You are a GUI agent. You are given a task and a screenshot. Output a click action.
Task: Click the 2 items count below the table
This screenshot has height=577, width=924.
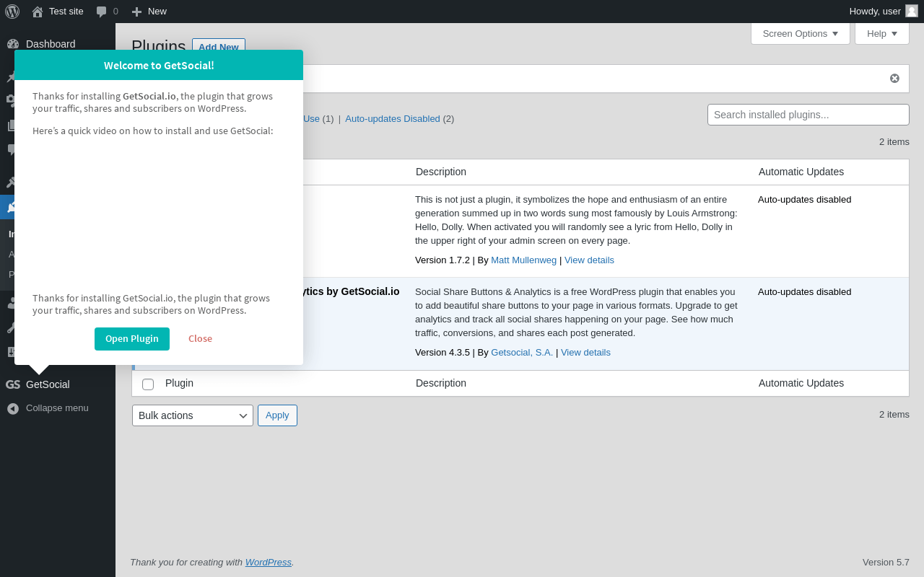894,415
